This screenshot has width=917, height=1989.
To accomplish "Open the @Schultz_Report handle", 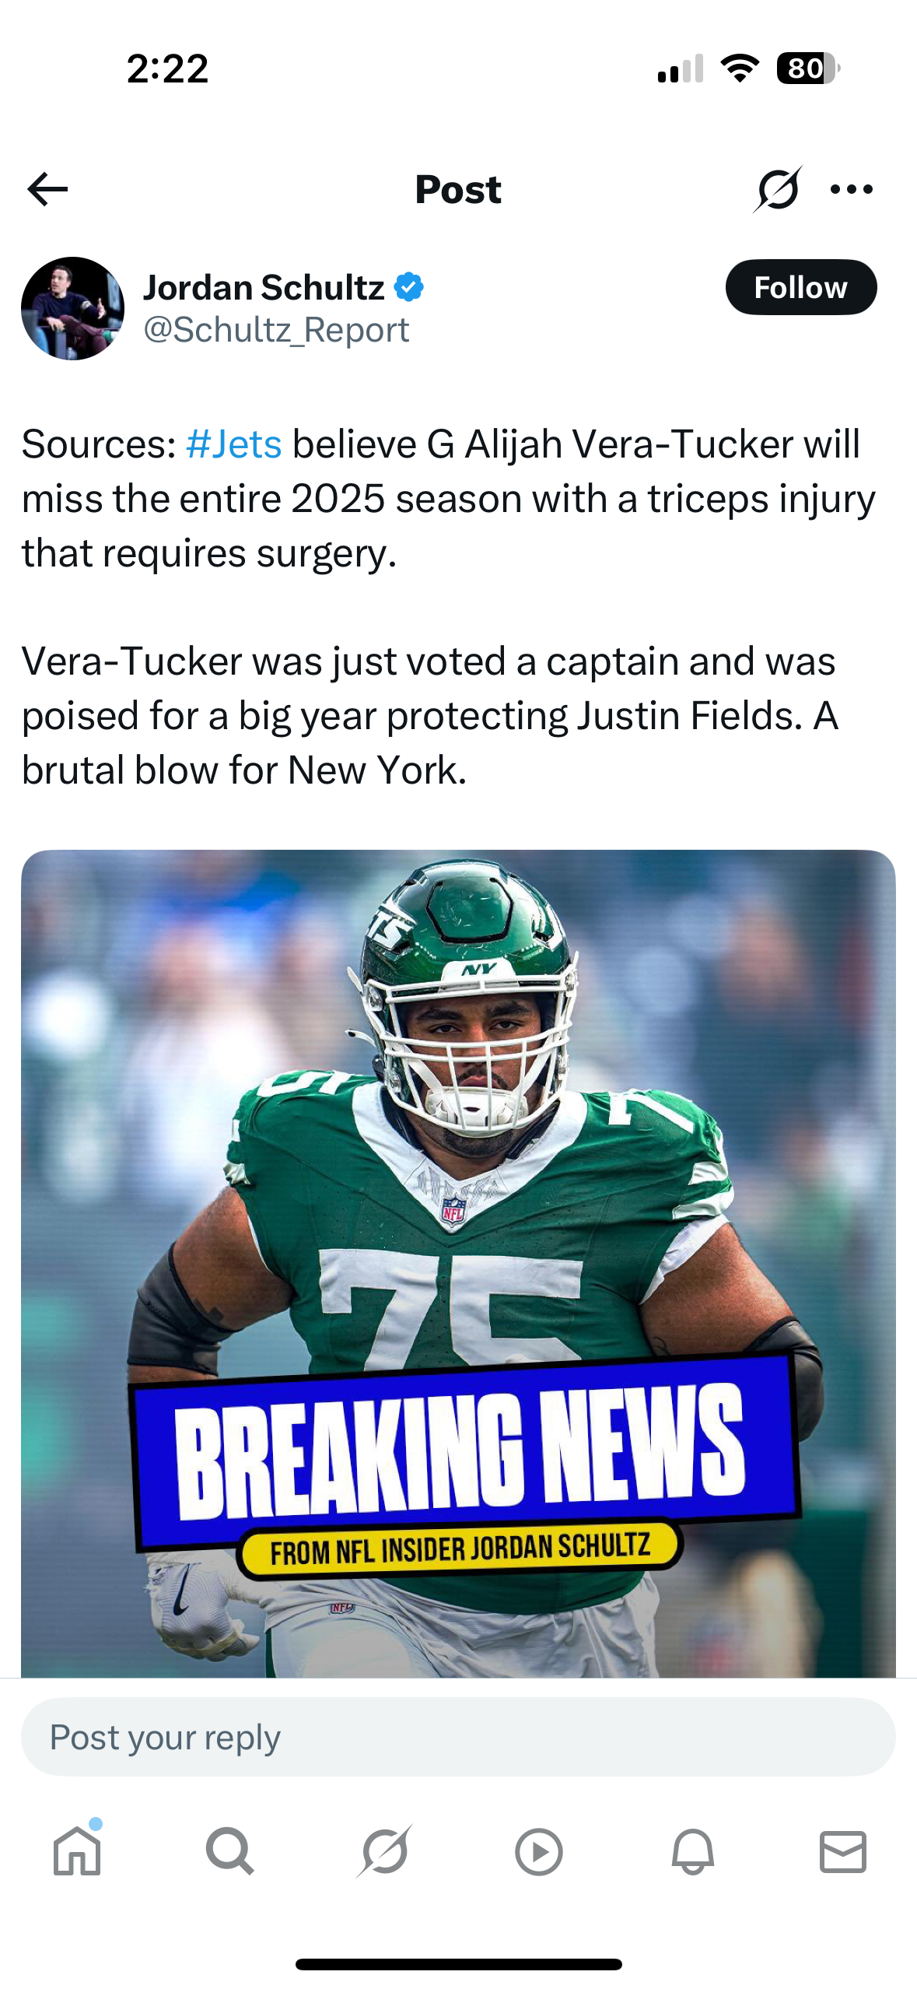I will click(276, 330).
